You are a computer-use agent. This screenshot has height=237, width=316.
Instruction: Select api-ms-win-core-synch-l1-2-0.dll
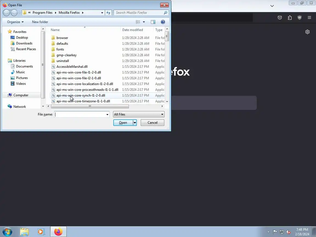point(81,95)
